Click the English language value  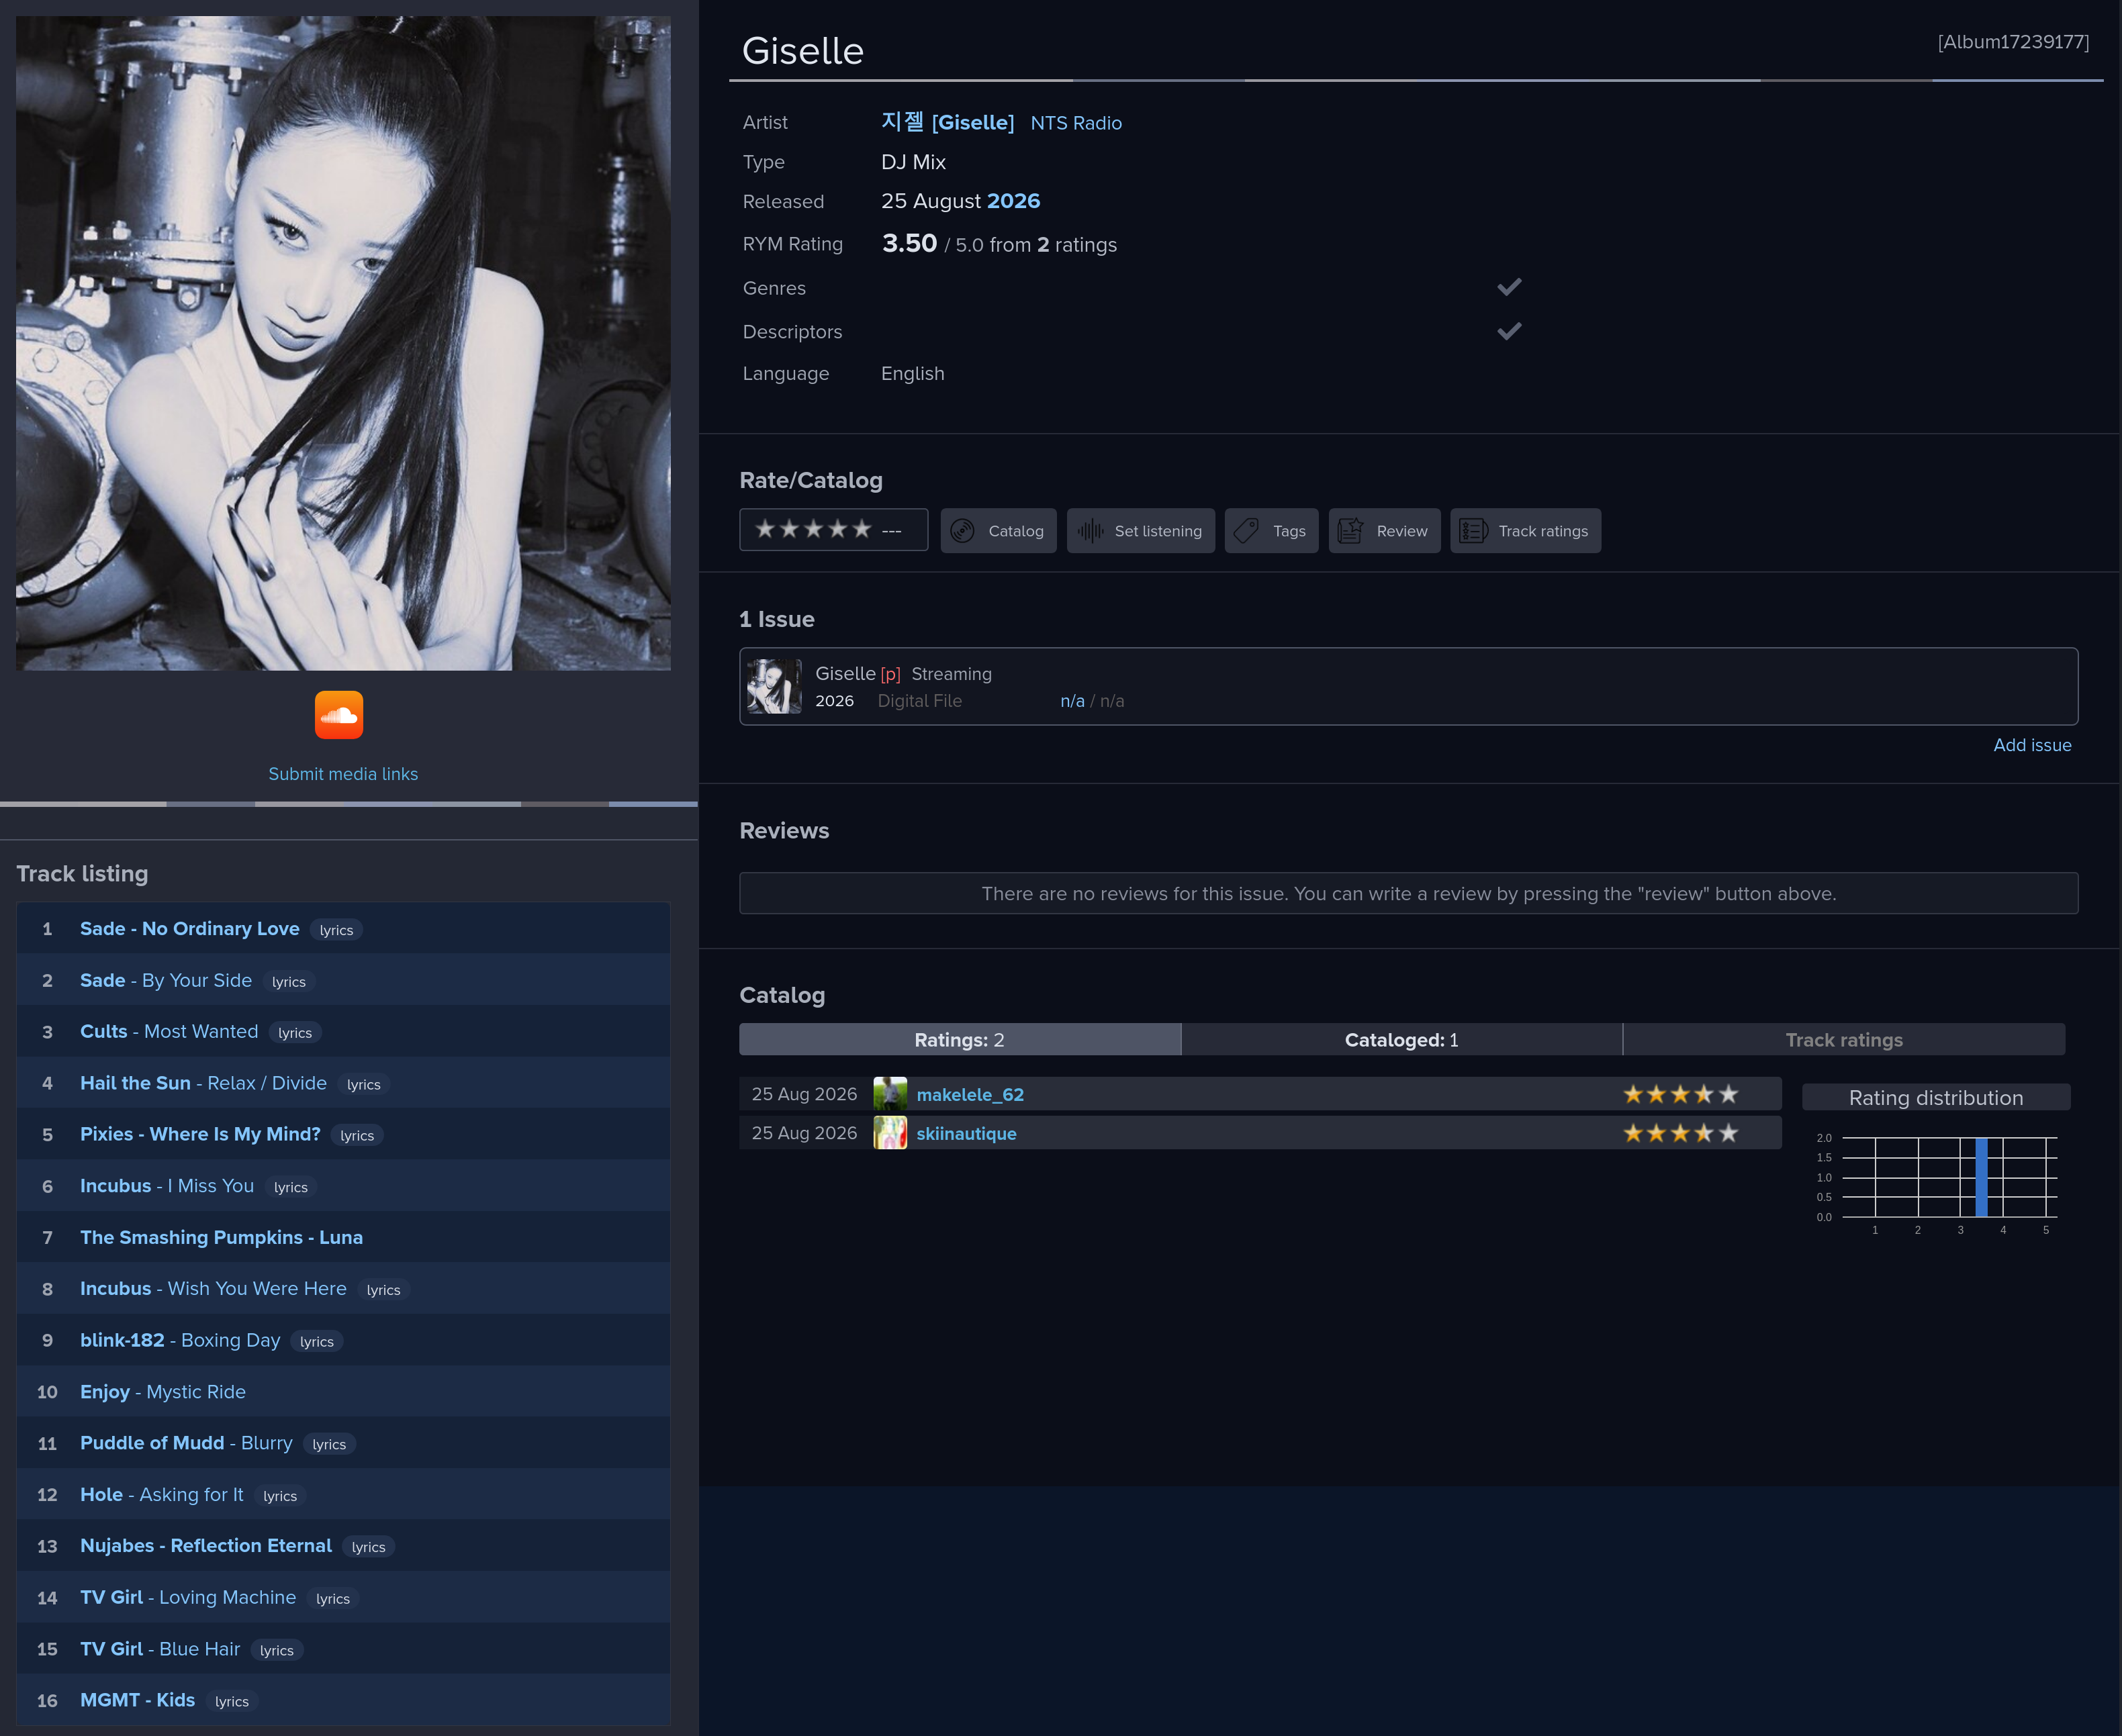(x=913, y=373)
